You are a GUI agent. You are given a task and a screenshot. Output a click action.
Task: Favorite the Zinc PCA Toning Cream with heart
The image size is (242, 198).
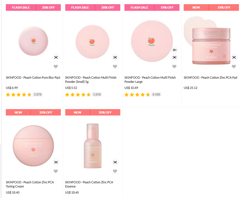56,171
